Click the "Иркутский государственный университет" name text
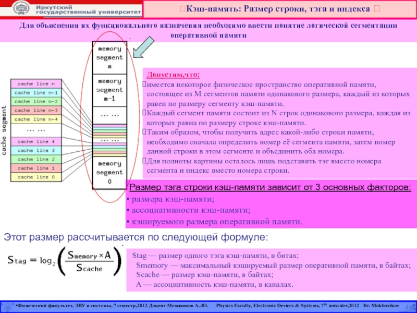This screenshot has height=313, width=417. 88,9
